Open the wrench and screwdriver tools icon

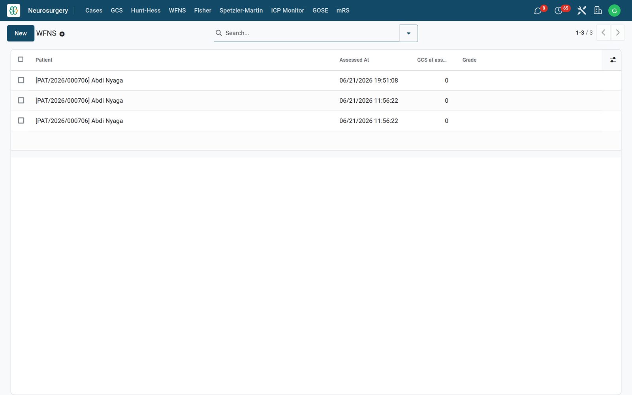(x=581, y=11)
